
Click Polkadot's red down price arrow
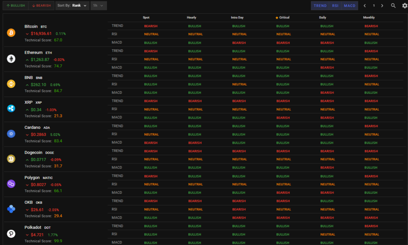point(27,235)
